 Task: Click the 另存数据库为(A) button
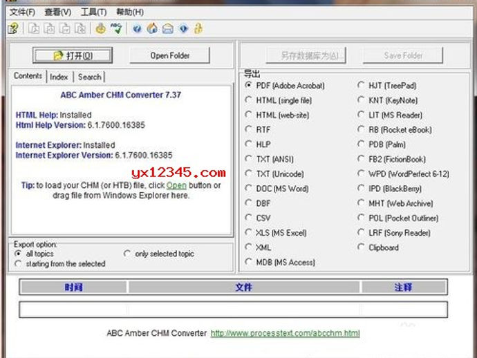(306, 55)
